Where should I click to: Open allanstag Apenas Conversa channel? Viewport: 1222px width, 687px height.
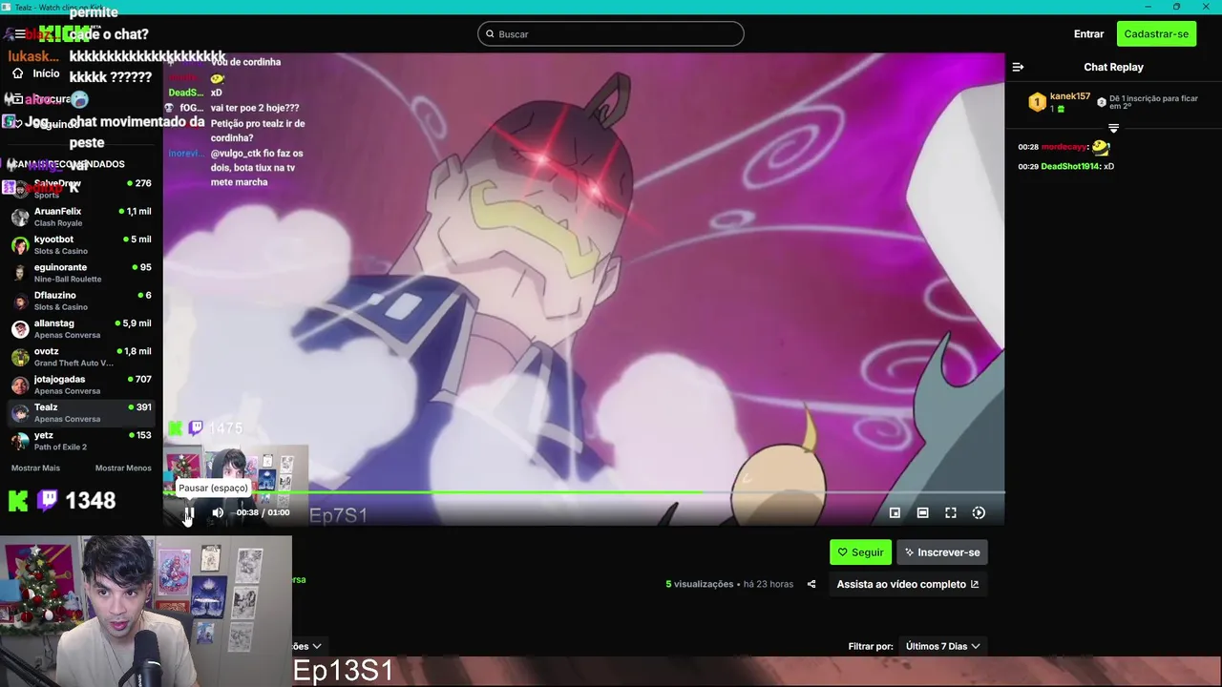(x=81, y=329)
